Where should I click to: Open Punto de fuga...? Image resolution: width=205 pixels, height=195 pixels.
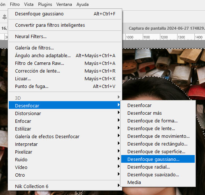65,87
